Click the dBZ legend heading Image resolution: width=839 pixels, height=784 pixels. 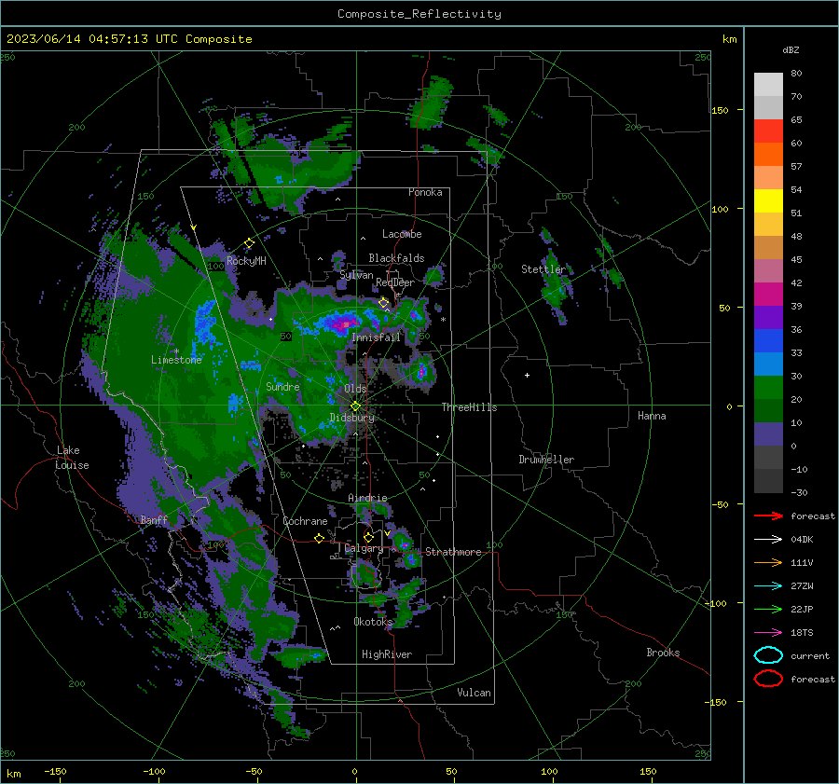(791, 49)
